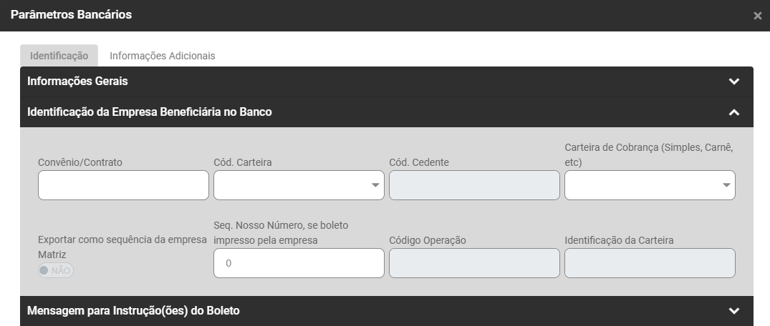This screenshot has width=770, height=326.
Task: Click the Seq. Nosso Número input
Action: [x=299, y=263]
